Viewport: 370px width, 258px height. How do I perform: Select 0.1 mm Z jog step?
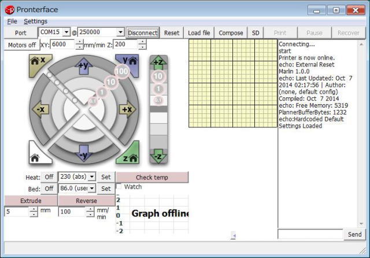tap(158, 100)
